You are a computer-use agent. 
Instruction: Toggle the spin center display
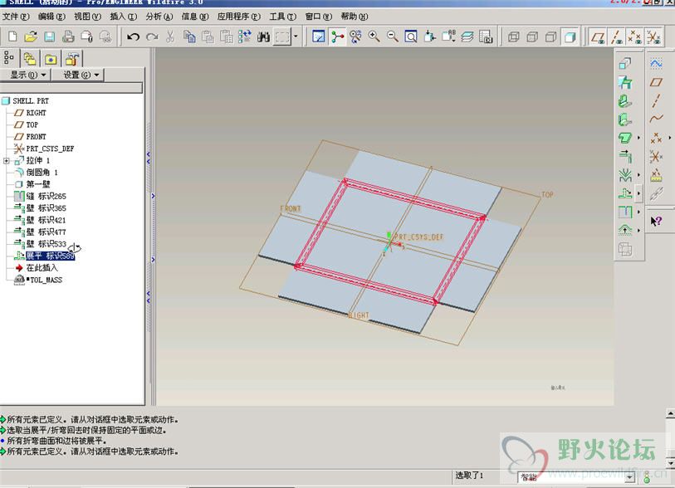(337, 37)
